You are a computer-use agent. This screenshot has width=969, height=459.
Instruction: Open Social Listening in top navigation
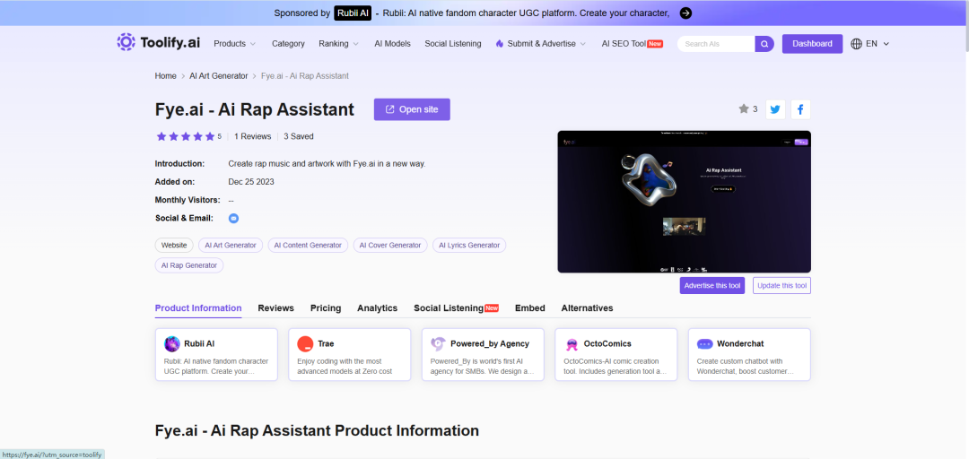[x=453, y=44]
